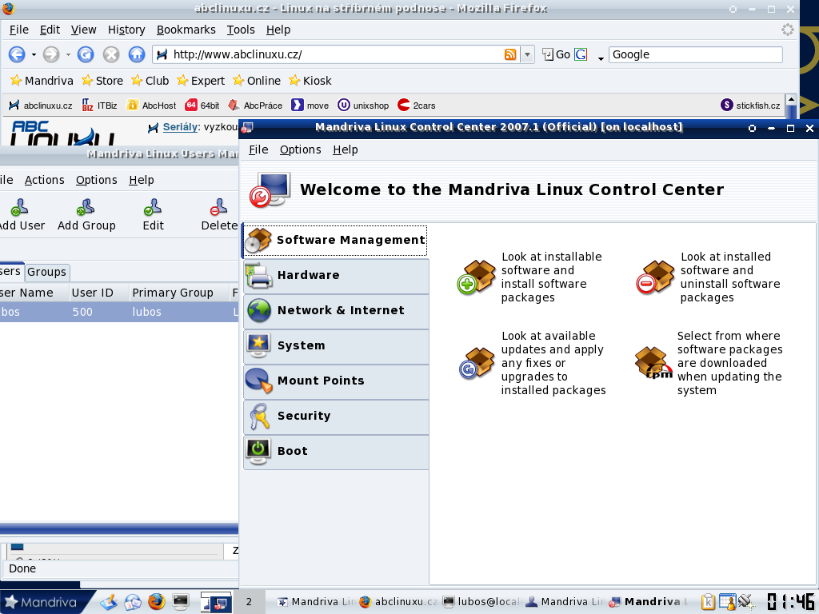Open the Back button history dropdown arrow
The image size is (819, 614).
point(34,55)
